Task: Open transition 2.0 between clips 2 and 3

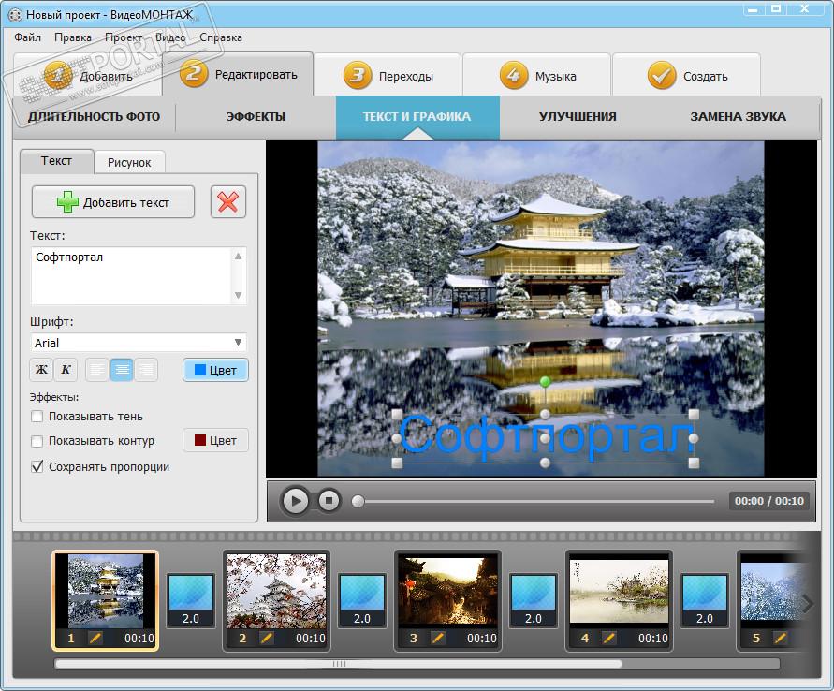Action: [362, 600]
